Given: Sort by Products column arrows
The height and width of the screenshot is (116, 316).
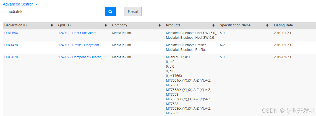Looking at the screenshot, I should pyautogui.click(x=213, y=25).
